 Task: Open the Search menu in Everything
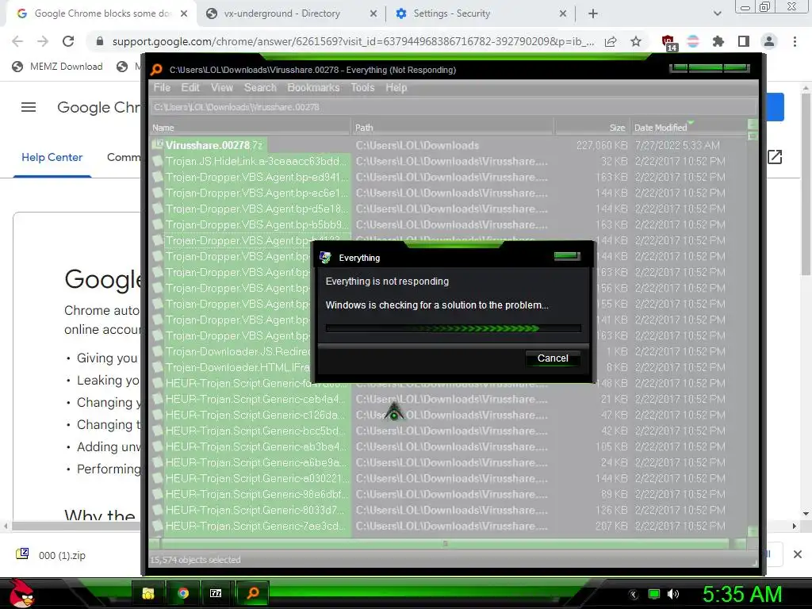coord(260,87)
